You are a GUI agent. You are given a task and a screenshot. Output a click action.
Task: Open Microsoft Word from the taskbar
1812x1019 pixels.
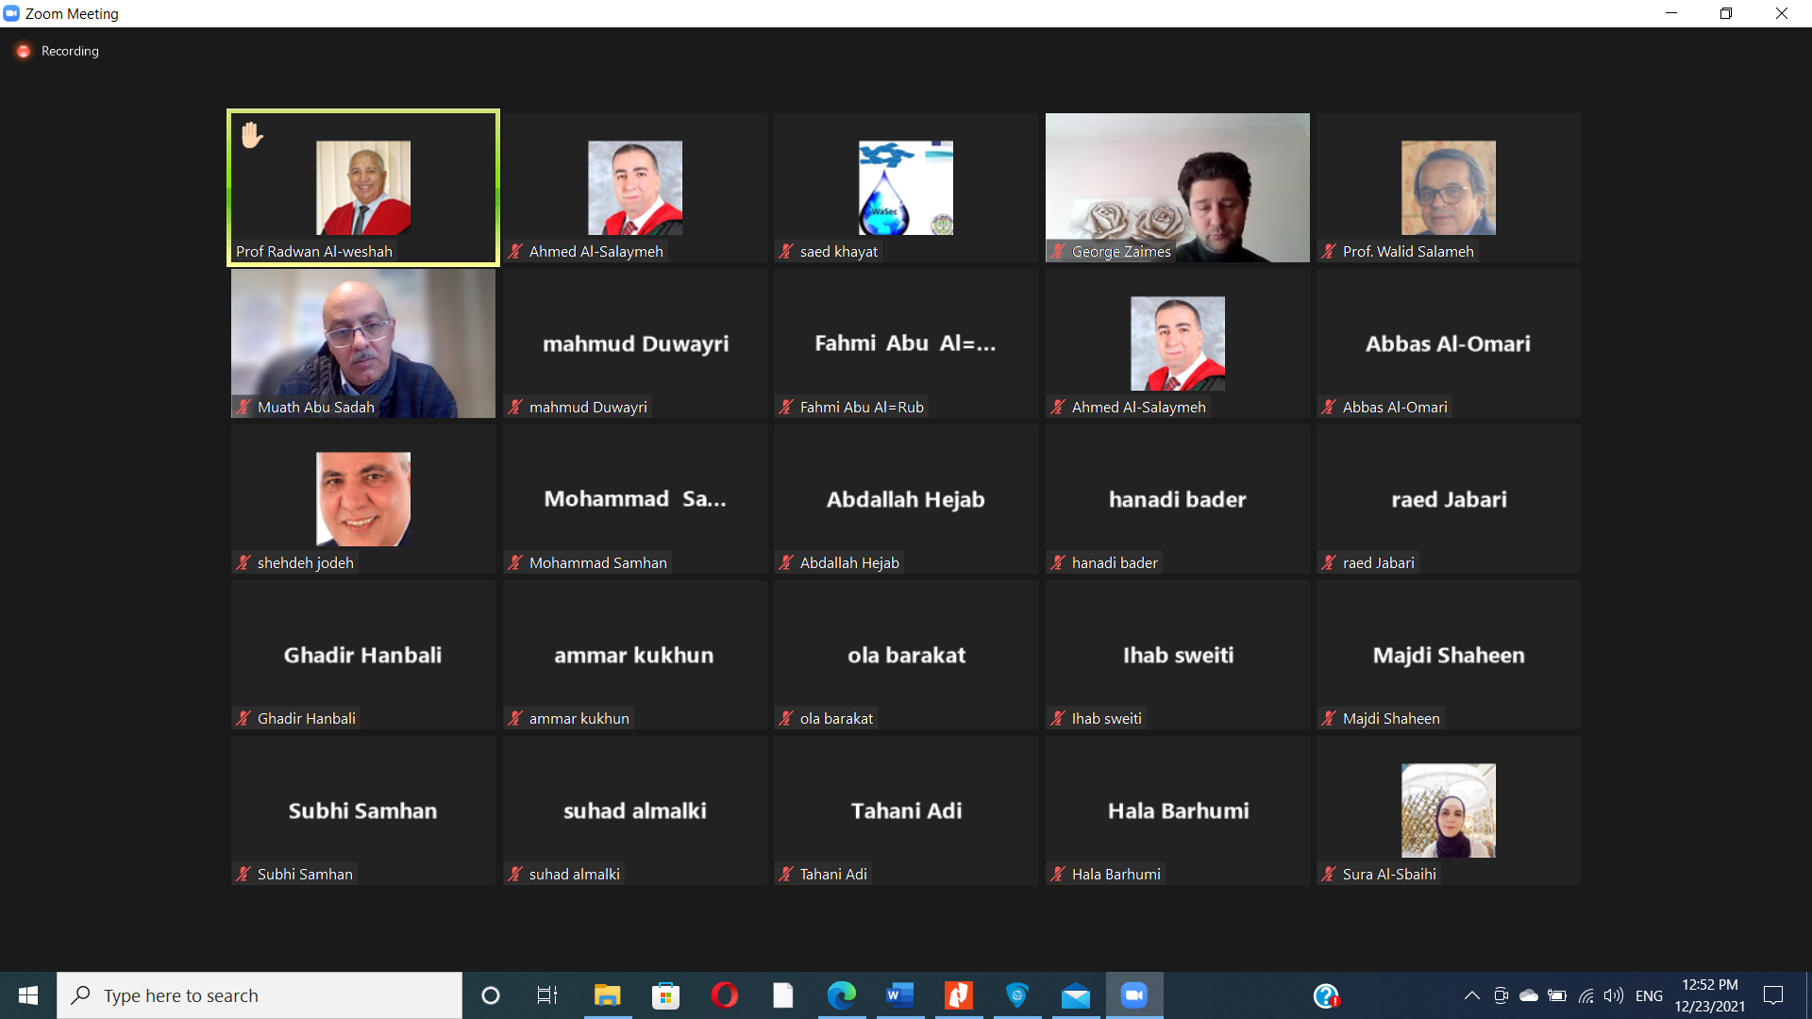900,995
